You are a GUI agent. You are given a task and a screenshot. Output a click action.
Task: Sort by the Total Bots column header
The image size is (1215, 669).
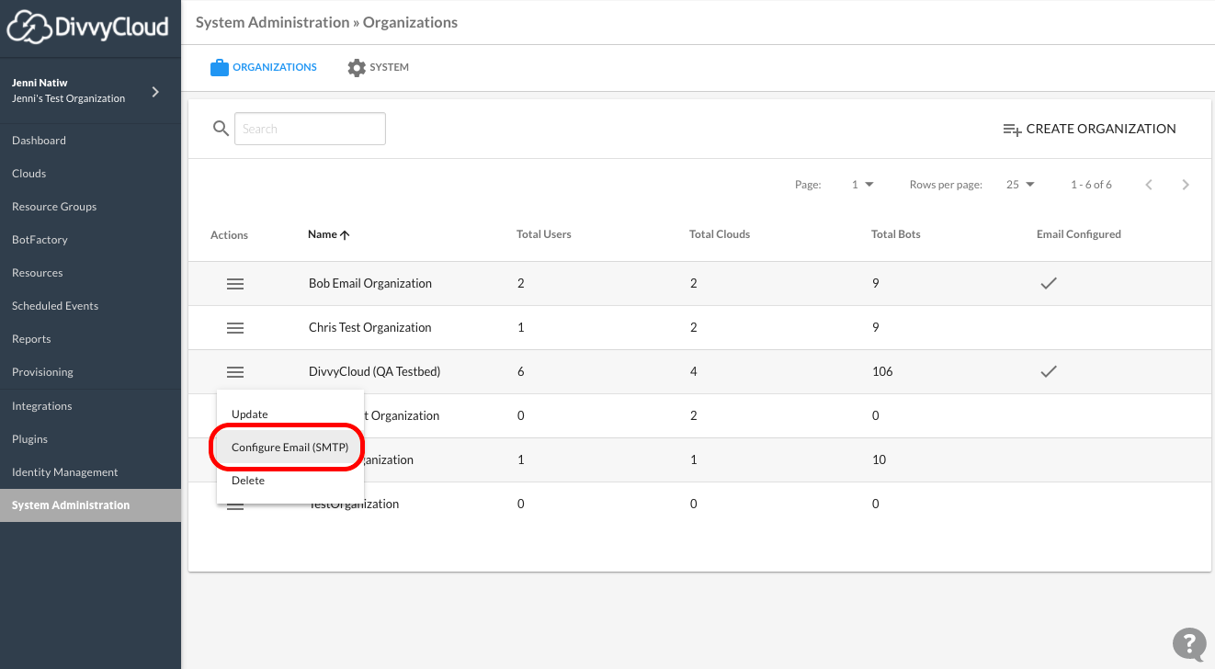(x=896, y=235)
